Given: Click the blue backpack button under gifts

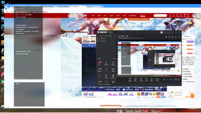Looking at the screenshot, I should [x=163, y=97].
